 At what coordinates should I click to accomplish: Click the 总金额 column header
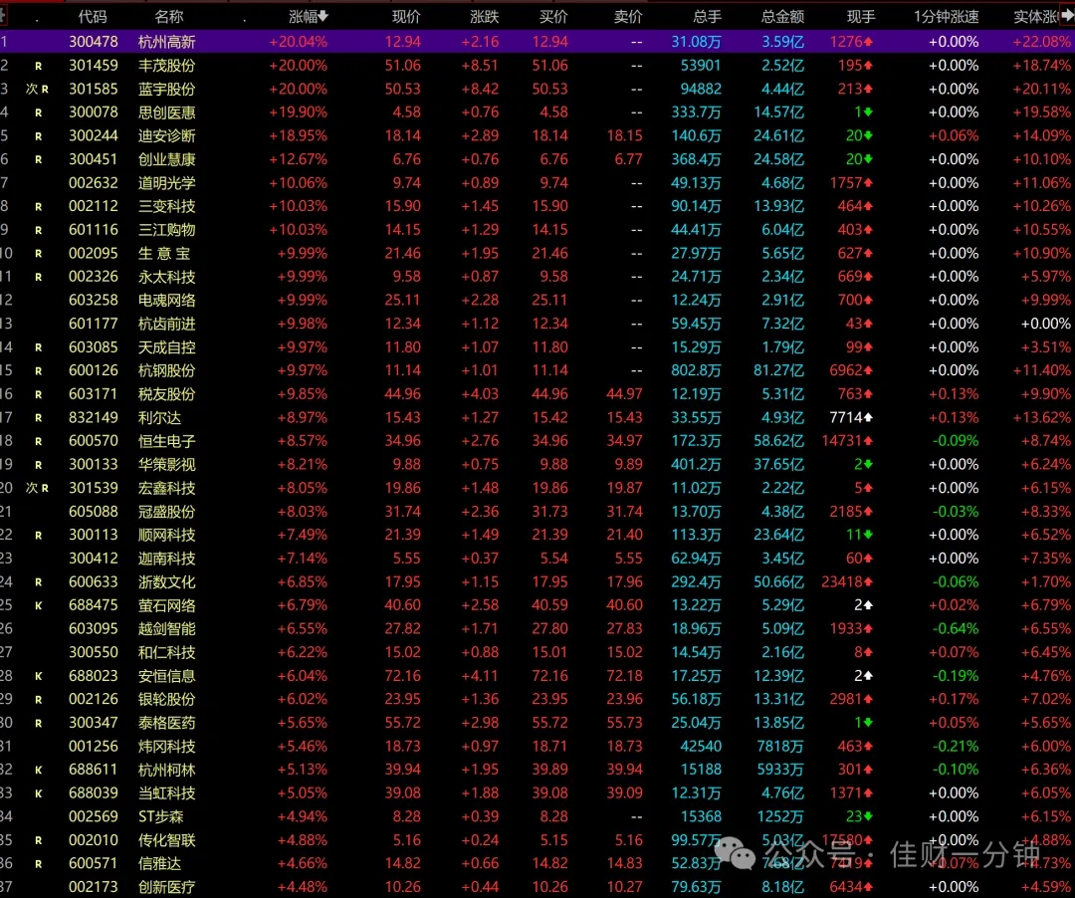tap(782, 17)
